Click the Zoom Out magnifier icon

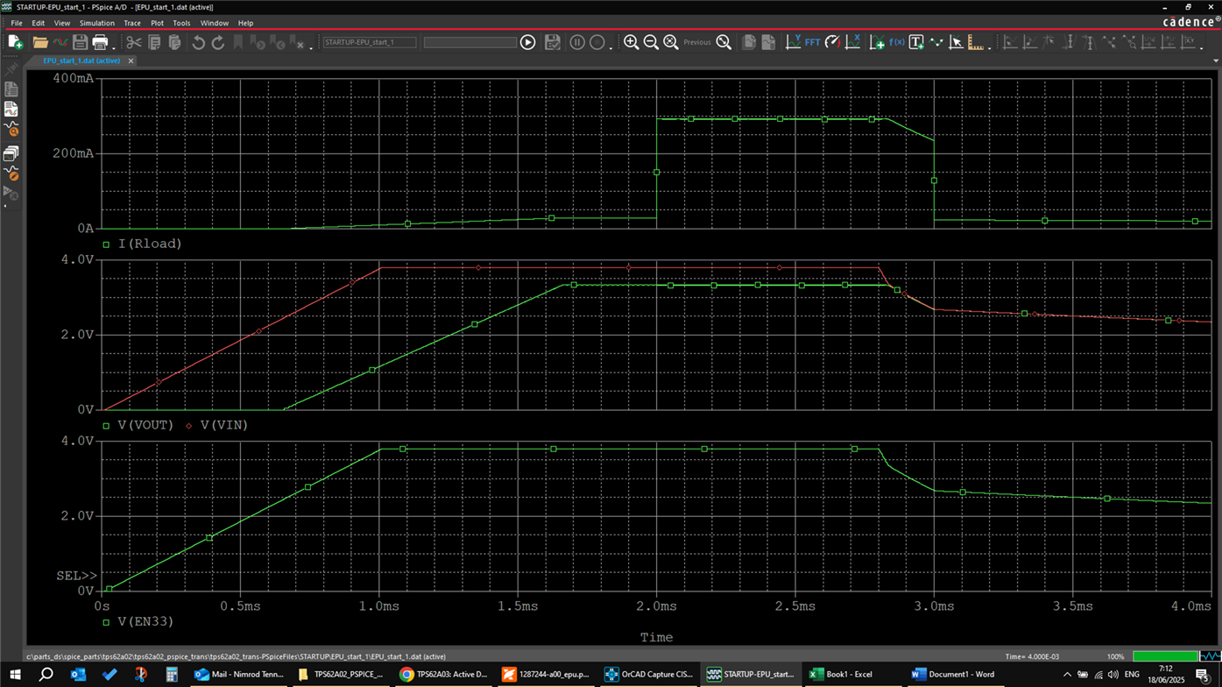(651, 42)
